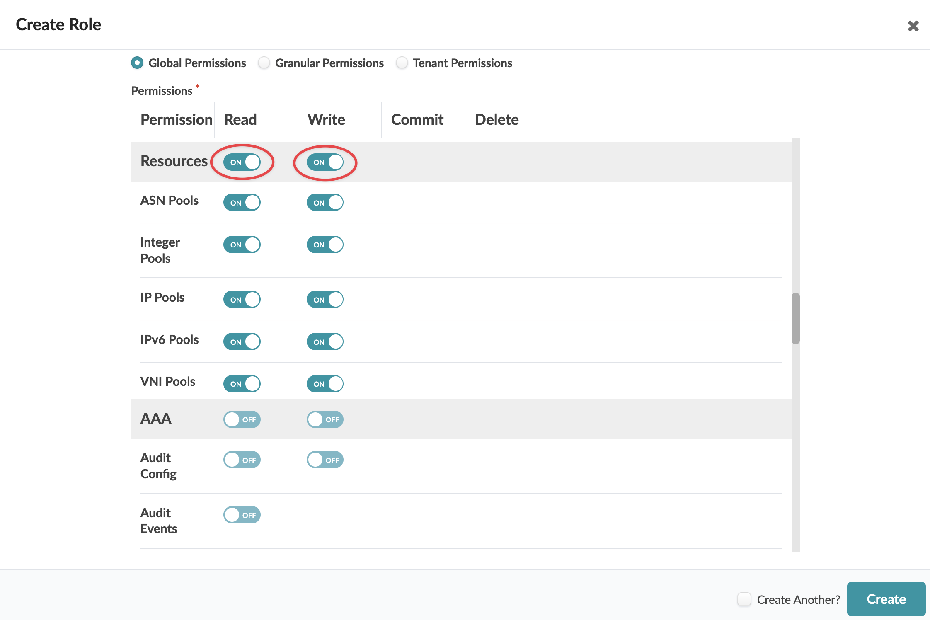Turn off Resources Write toggle
This screenshot has height=620, width=930.
[x=325, y=162]
